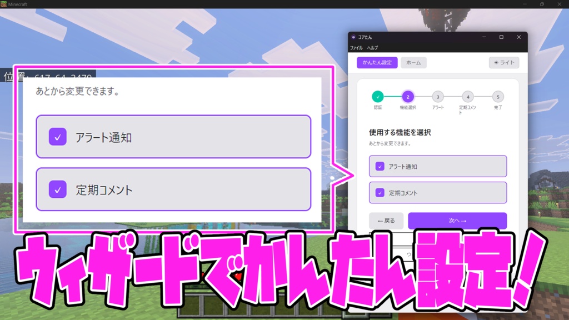Click the 認証 step label
The image size is (569, 320).
[378, 108]
